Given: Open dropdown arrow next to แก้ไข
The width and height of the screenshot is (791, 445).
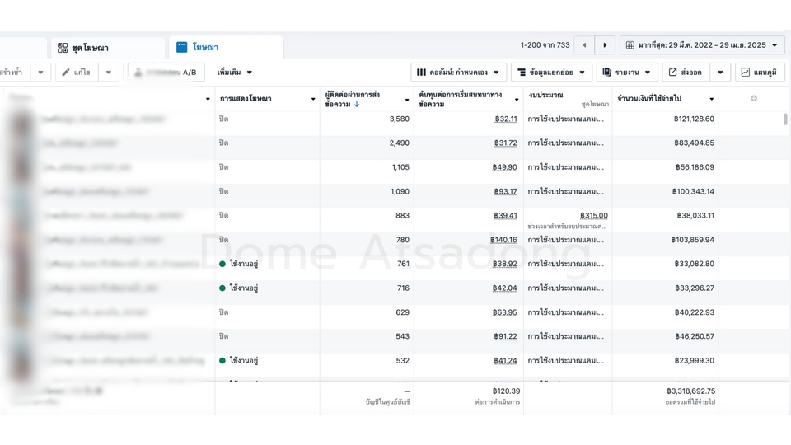Looking at the screenshot, I should (x=109, y=73).
